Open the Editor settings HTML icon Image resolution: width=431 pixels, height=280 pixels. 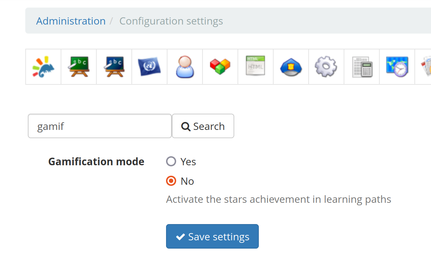coord(255,67)
